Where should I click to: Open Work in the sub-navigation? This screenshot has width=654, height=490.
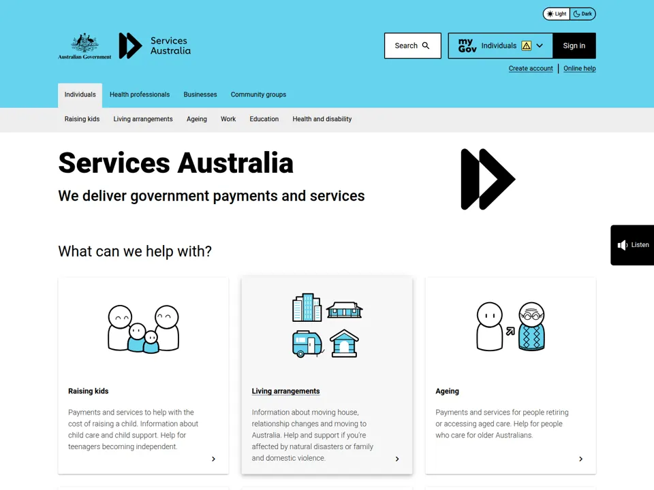tap(228, 119)
